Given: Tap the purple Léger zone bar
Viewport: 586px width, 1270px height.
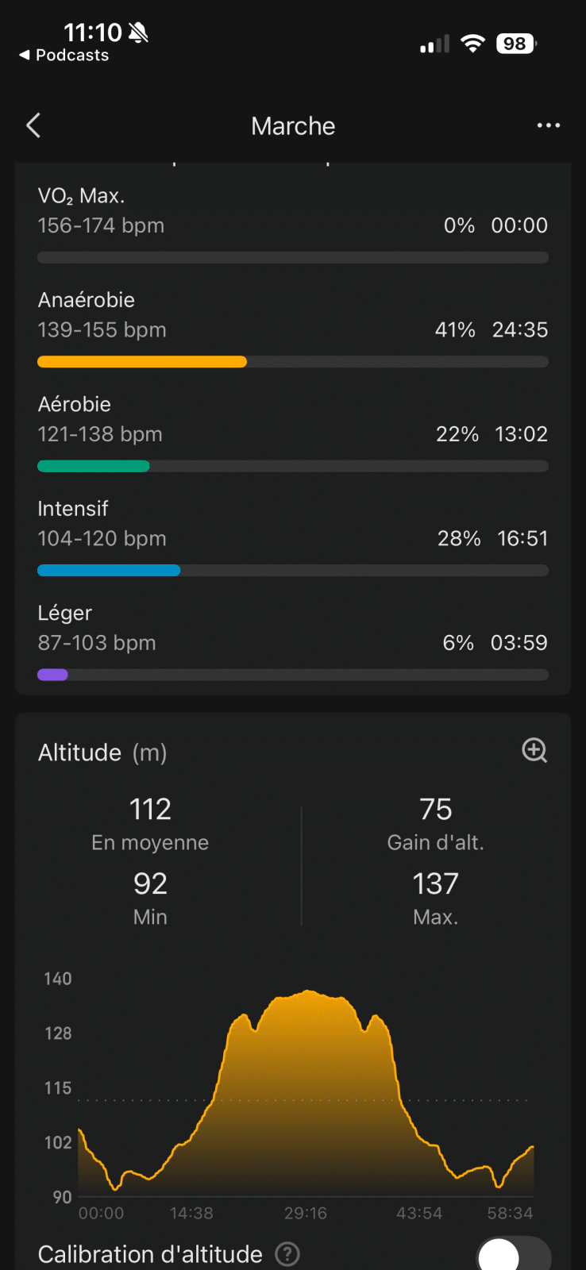Looking at the screenshot, I should click(x=53, y=675).
